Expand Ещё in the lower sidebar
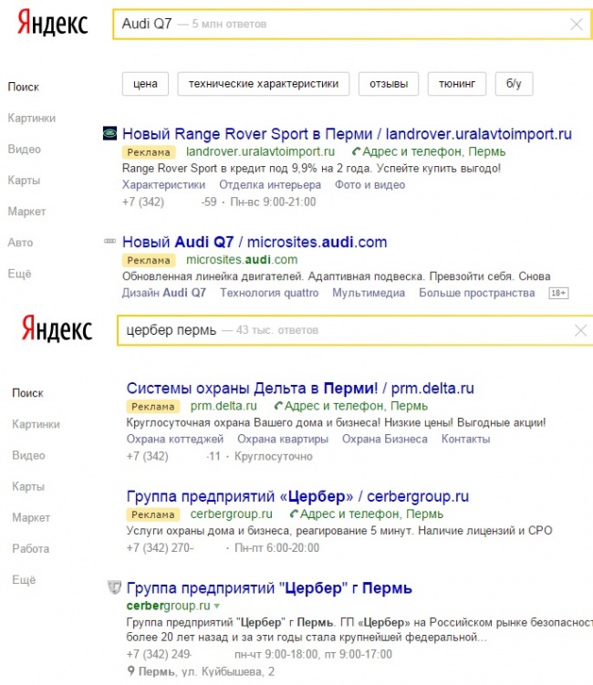The height and width of the screenshot is (685, 593). (24, 580)
